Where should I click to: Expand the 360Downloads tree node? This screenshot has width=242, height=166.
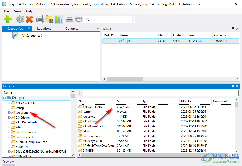point(9,132)
